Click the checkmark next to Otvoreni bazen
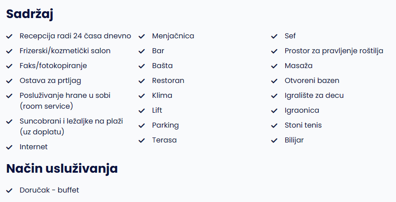This screenshot has height=202, width=396. (x=274, y=81)
